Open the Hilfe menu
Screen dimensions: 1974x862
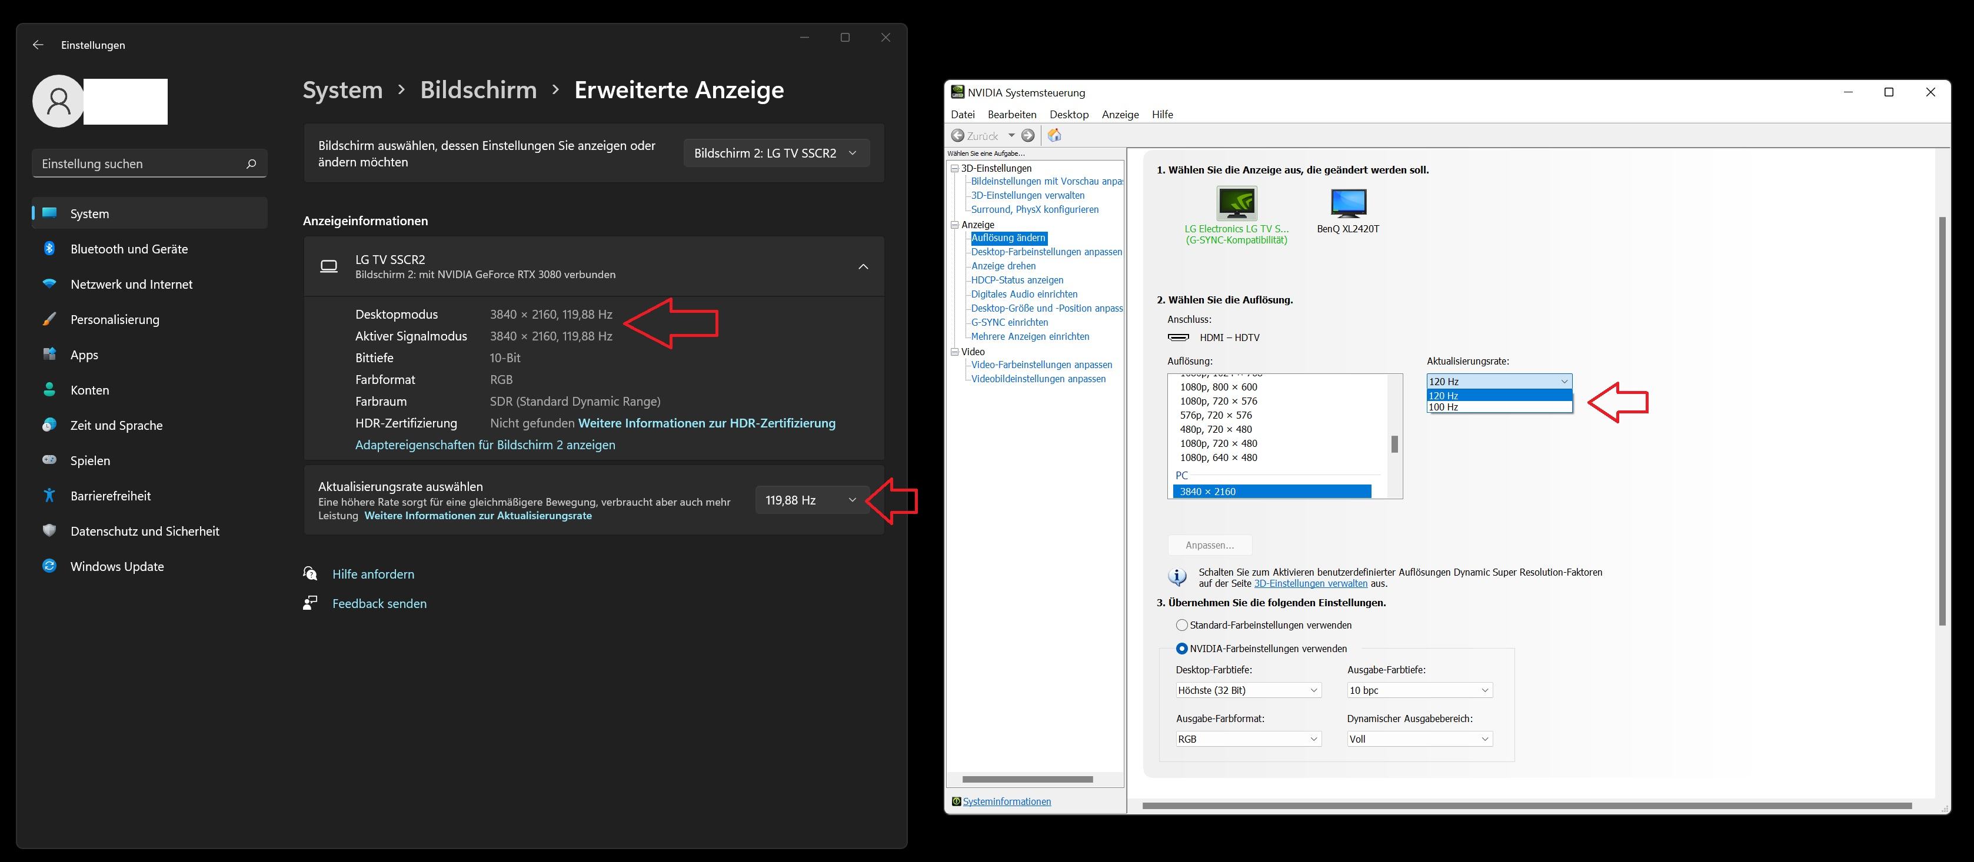point(1161,115)
